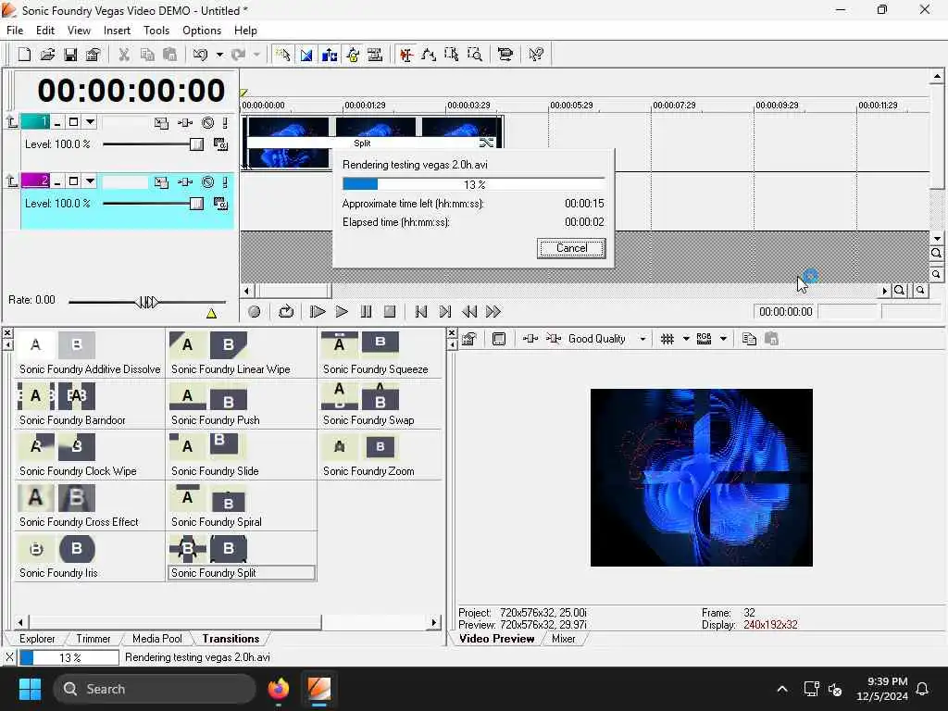The height and width of the screenshot is (711, 948).
Task: Click track 1 track motion icon
Action: pos(161,123)
